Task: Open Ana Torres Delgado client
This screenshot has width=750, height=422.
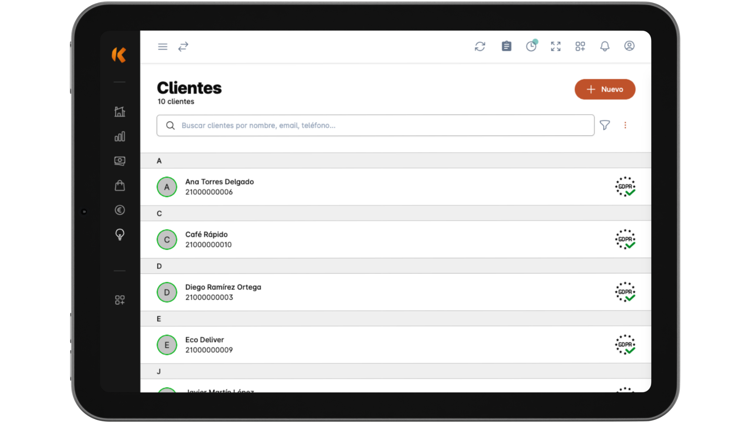Action: pyautogui.click(x=220, y=187)
